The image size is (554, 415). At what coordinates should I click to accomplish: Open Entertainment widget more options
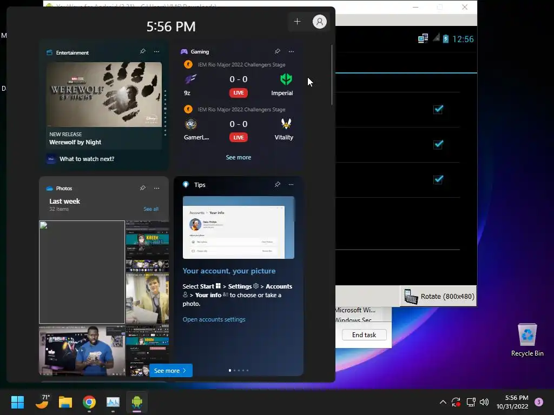click(156, 51)
